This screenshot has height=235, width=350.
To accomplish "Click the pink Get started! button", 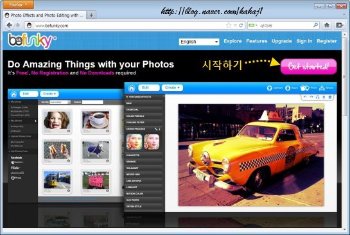I will tap(308, 67).
